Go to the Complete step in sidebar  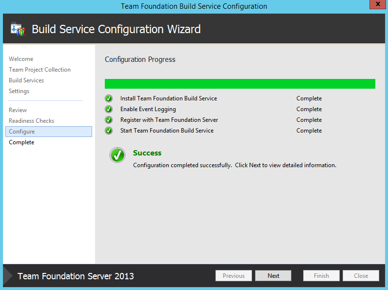point(21,142)
